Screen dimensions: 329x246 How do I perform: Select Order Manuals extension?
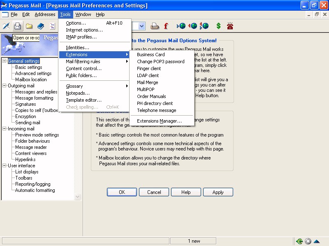coord(162,96)
